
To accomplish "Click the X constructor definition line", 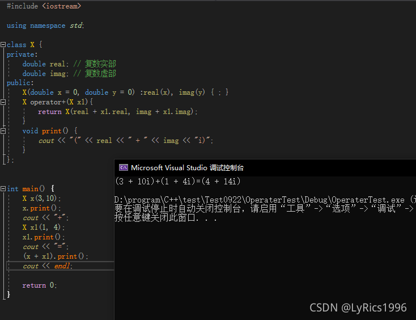I will coord(125,92).
